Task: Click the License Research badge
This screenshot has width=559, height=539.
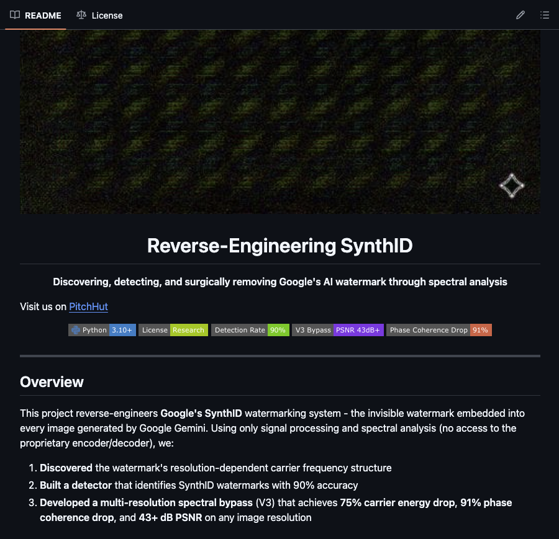Action: 173,330
